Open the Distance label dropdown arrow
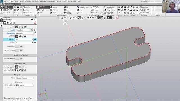The image size is (180, 101). [14, 39]
